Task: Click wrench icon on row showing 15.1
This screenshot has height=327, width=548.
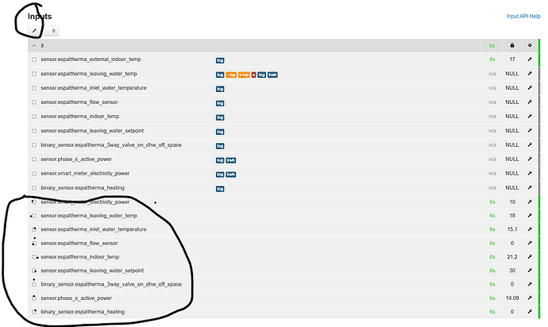Action: point(530,229)
